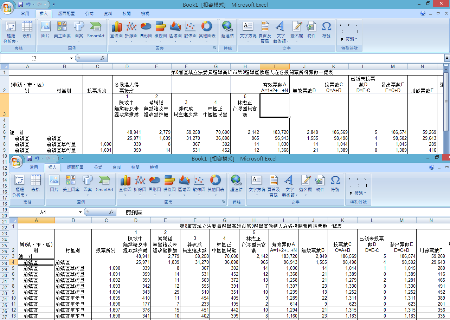Open 符號 omega symbol in the lower ribbon
Image resolution: width=450 pixels, height=320 pixels.
tap(335, 184)
